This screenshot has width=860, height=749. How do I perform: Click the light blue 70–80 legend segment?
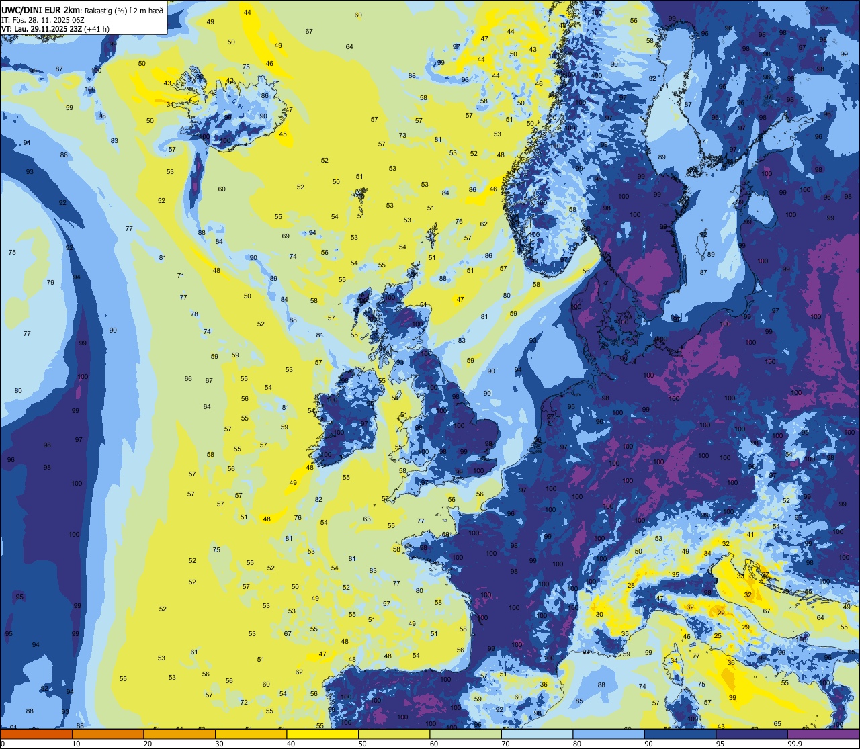point(537,734)
